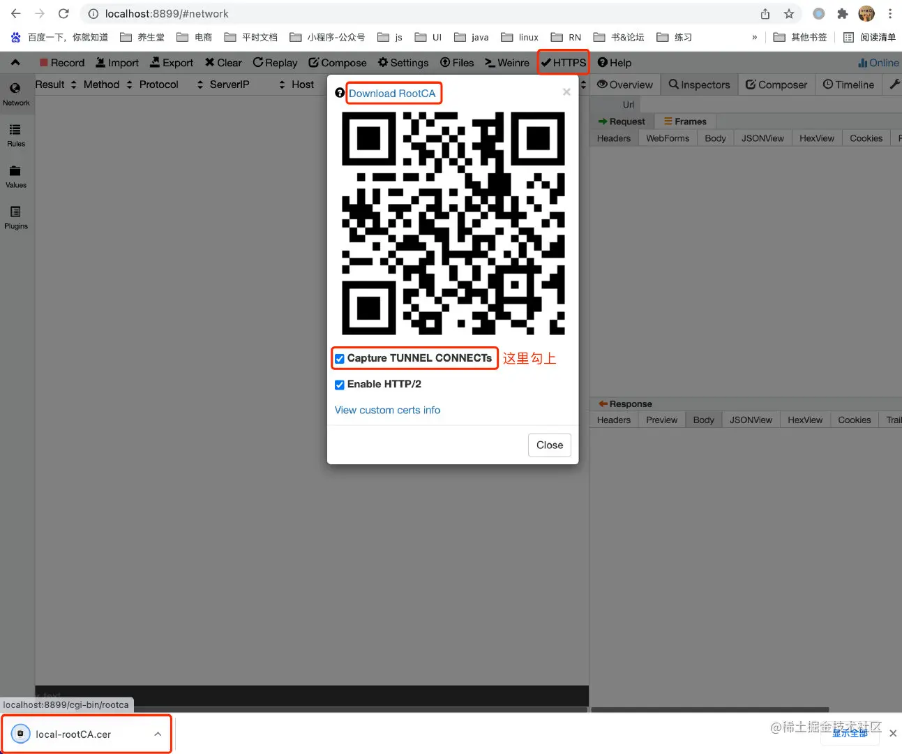Image resolution: width=902 pixels, height=754 pixels.
Task: Open Chrome three-dot menu
Action: point(890,14)
